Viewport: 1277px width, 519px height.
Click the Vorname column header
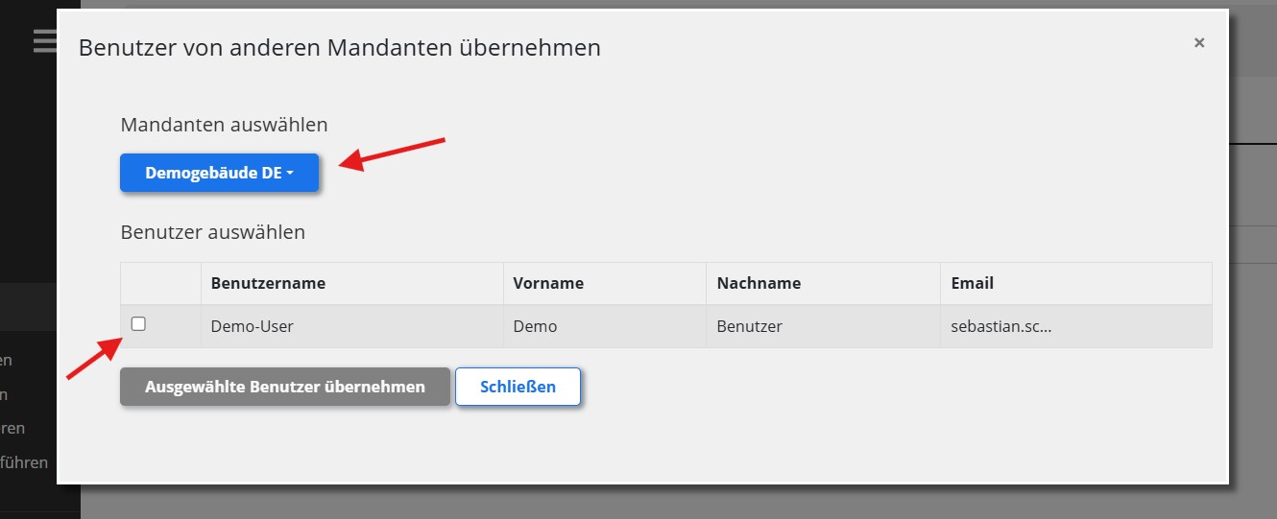pyautogui.click(x=548, y=284)
